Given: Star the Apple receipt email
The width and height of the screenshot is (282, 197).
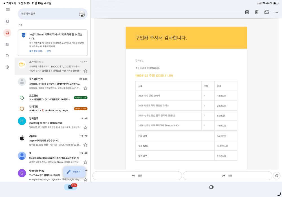Looking at the screenshot, I should (x=85, y=145).
